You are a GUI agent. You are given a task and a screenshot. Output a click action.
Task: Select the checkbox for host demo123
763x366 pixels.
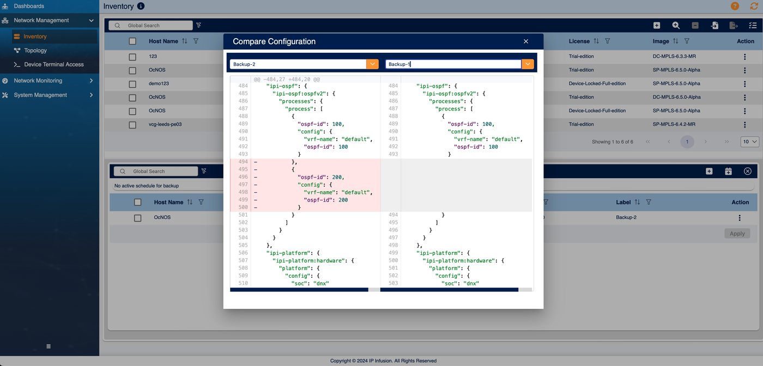(x=132, y=84)
